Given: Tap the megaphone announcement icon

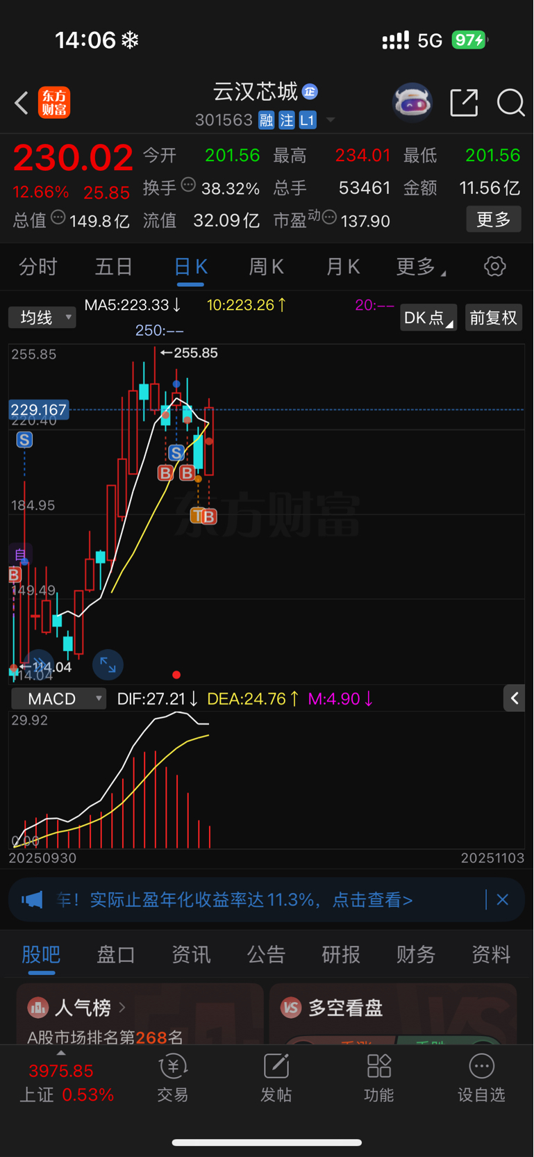Looking at the screenshot, I should point(32,900).
